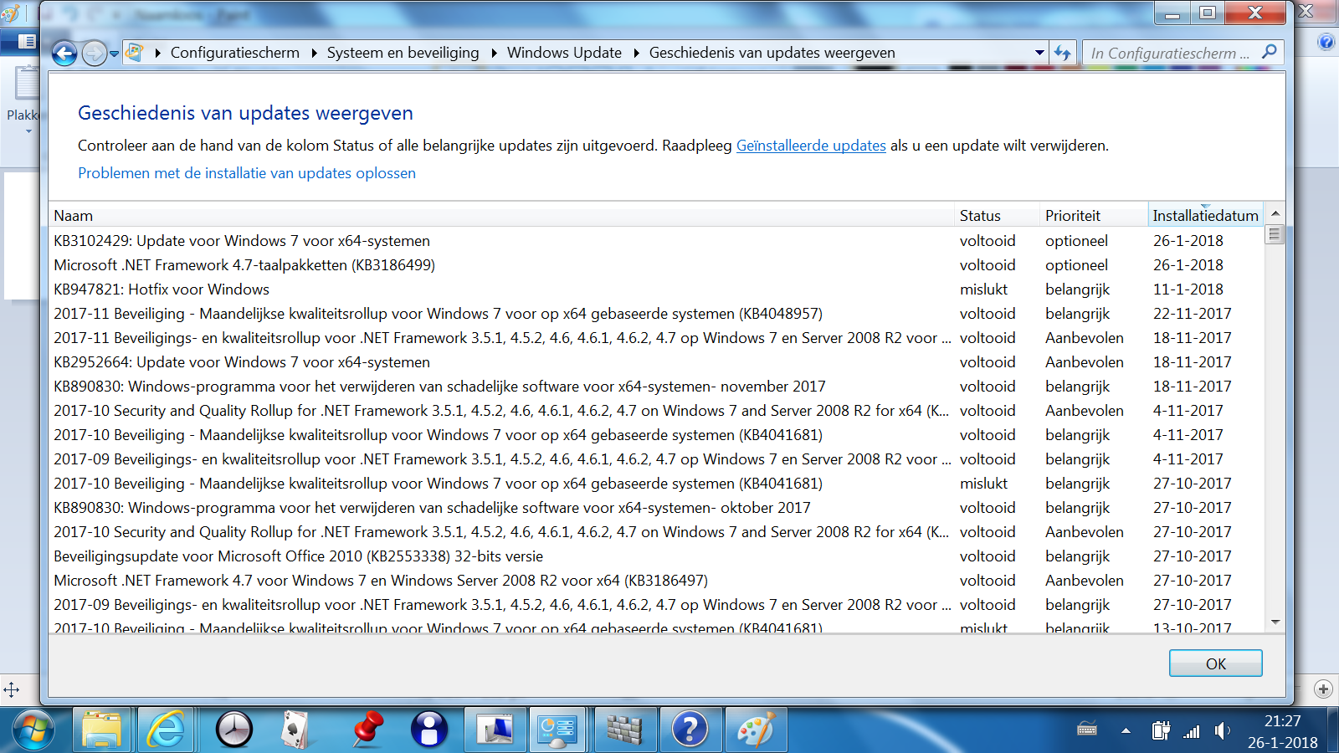The width and height of the screenshot is (1339, 753).
Task: Click the OK button
Action: (1216, 663)
